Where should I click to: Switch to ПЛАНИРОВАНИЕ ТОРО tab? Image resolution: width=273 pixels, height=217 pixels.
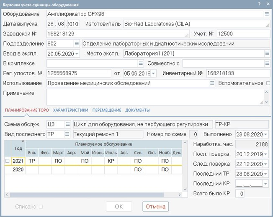pos(27,110)
